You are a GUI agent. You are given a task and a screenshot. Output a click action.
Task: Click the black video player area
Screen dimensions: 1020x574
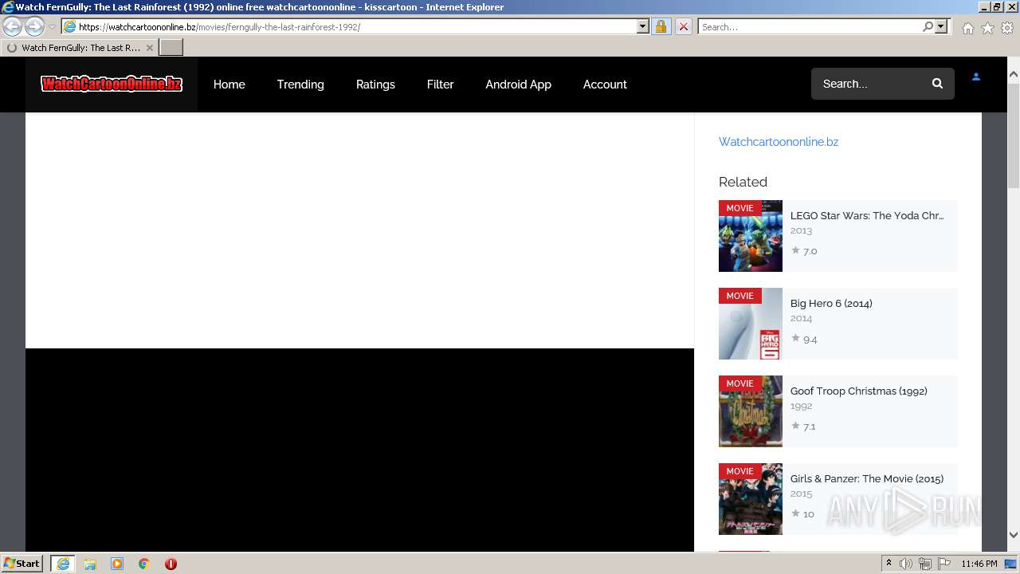pyautogui.click(x=359, y=450)
